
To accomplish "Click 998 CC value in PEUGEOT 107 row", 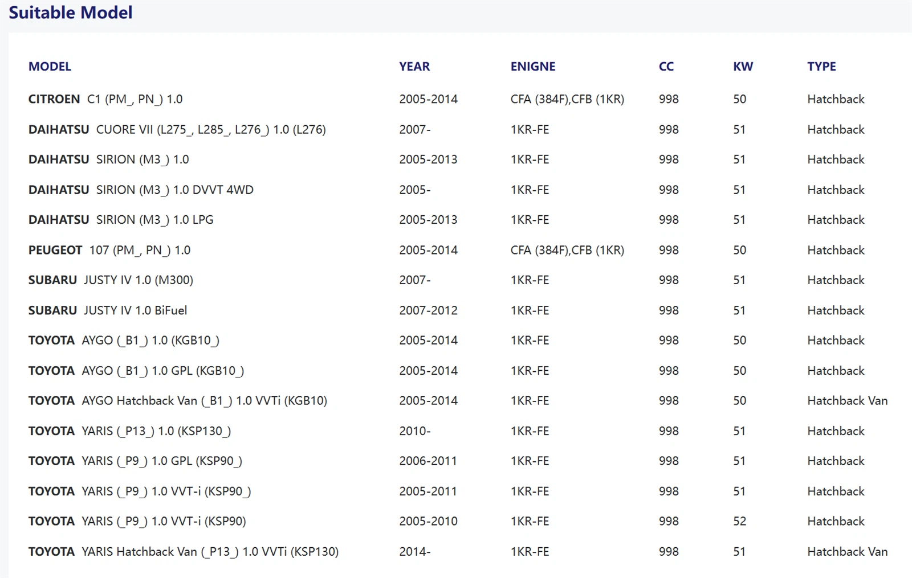I will pos(669,250).
